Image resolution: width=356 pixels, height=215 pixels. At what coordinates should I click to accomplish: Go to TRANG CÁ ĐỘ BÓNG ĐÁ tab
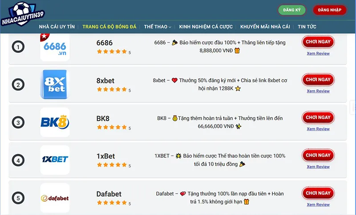[109, 27]
